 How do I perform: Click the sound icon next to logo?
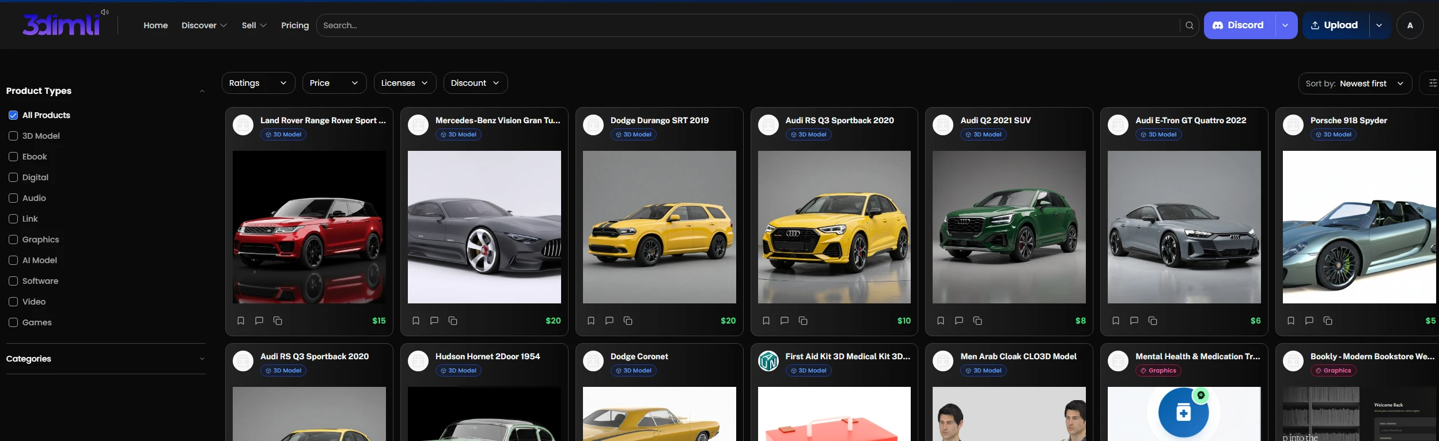coord(105,12)
